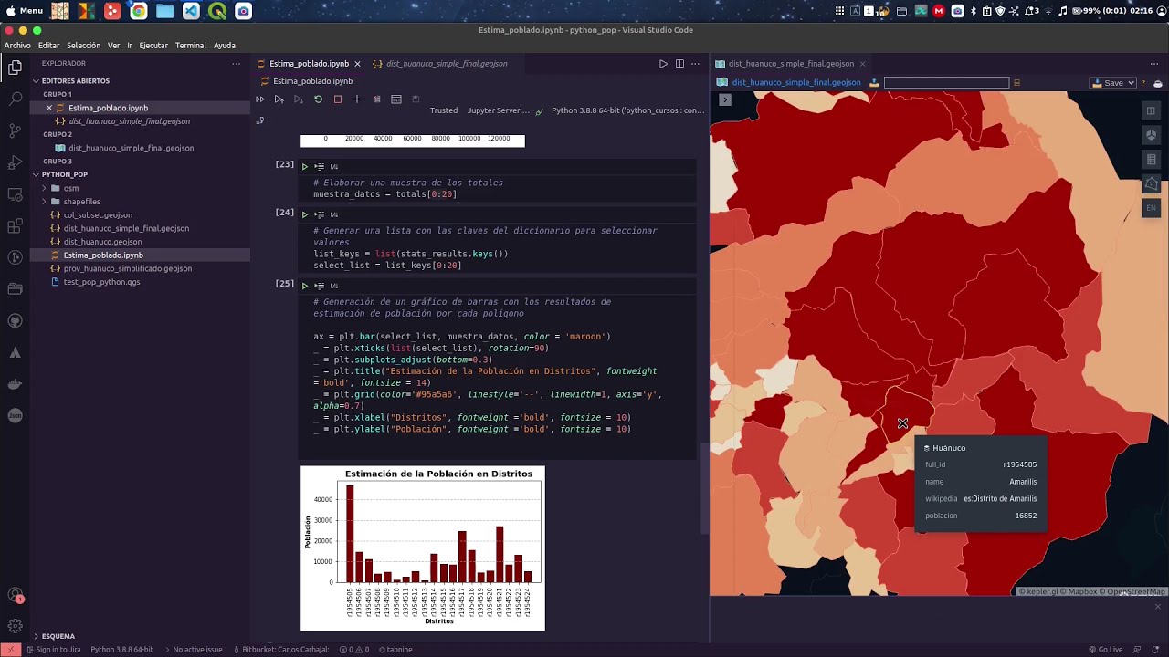The image size is (1169, 657).
Task: Toggle notebook Trusted status
Action: 444,110
